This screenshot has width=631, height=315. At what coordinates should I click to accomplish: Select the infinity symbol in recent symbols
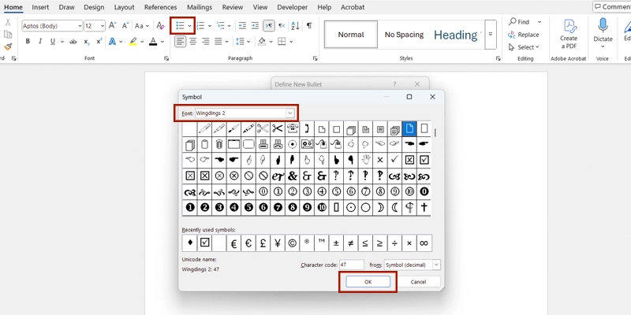pyautogui.click(x=424, y=243)
